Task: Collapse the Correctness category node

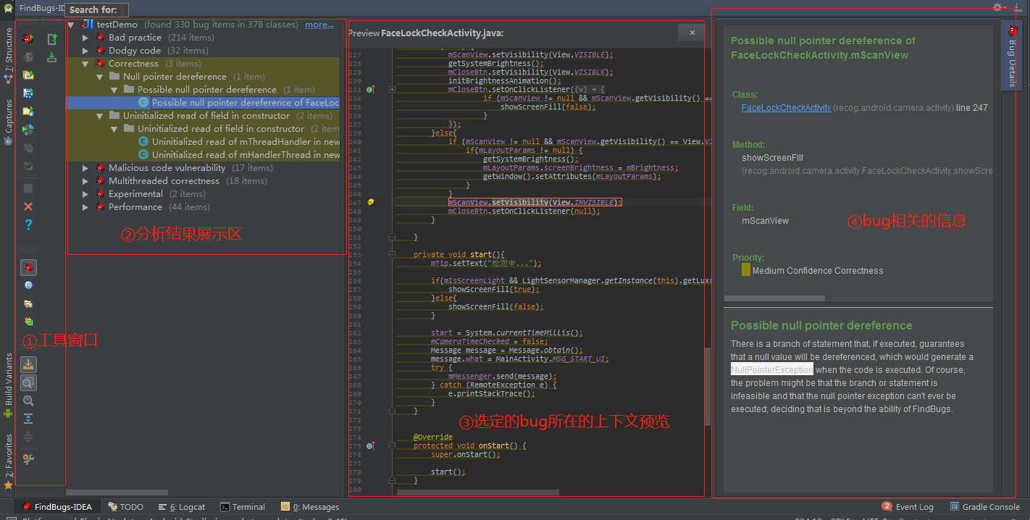Action: click(85, 64)
